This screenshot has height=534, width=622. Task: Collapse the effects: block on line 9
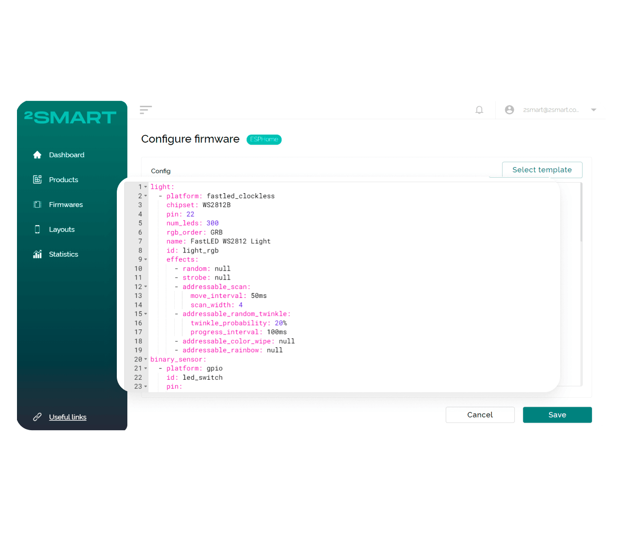point(145,260)
